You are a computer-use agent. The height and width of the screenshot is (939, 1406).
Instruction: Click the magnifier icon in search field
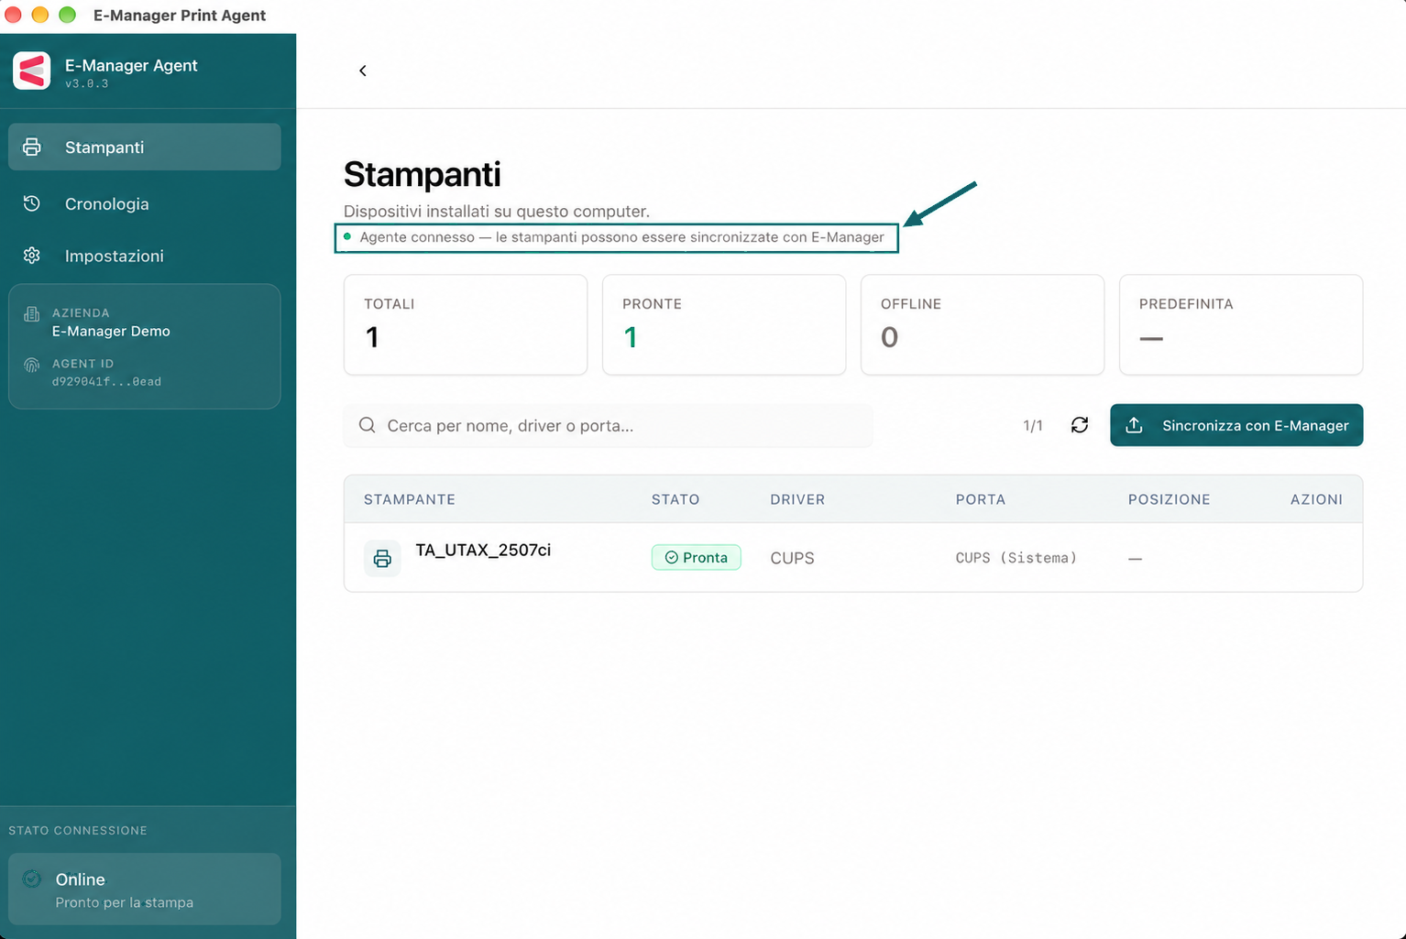368,425
